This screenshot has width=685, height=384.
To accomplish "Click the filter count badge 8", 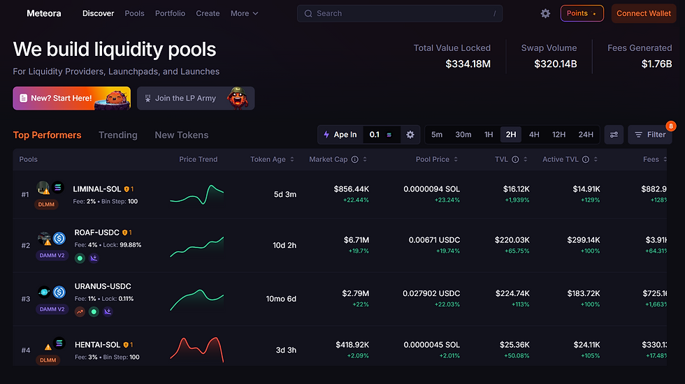I will coord(670,126).
